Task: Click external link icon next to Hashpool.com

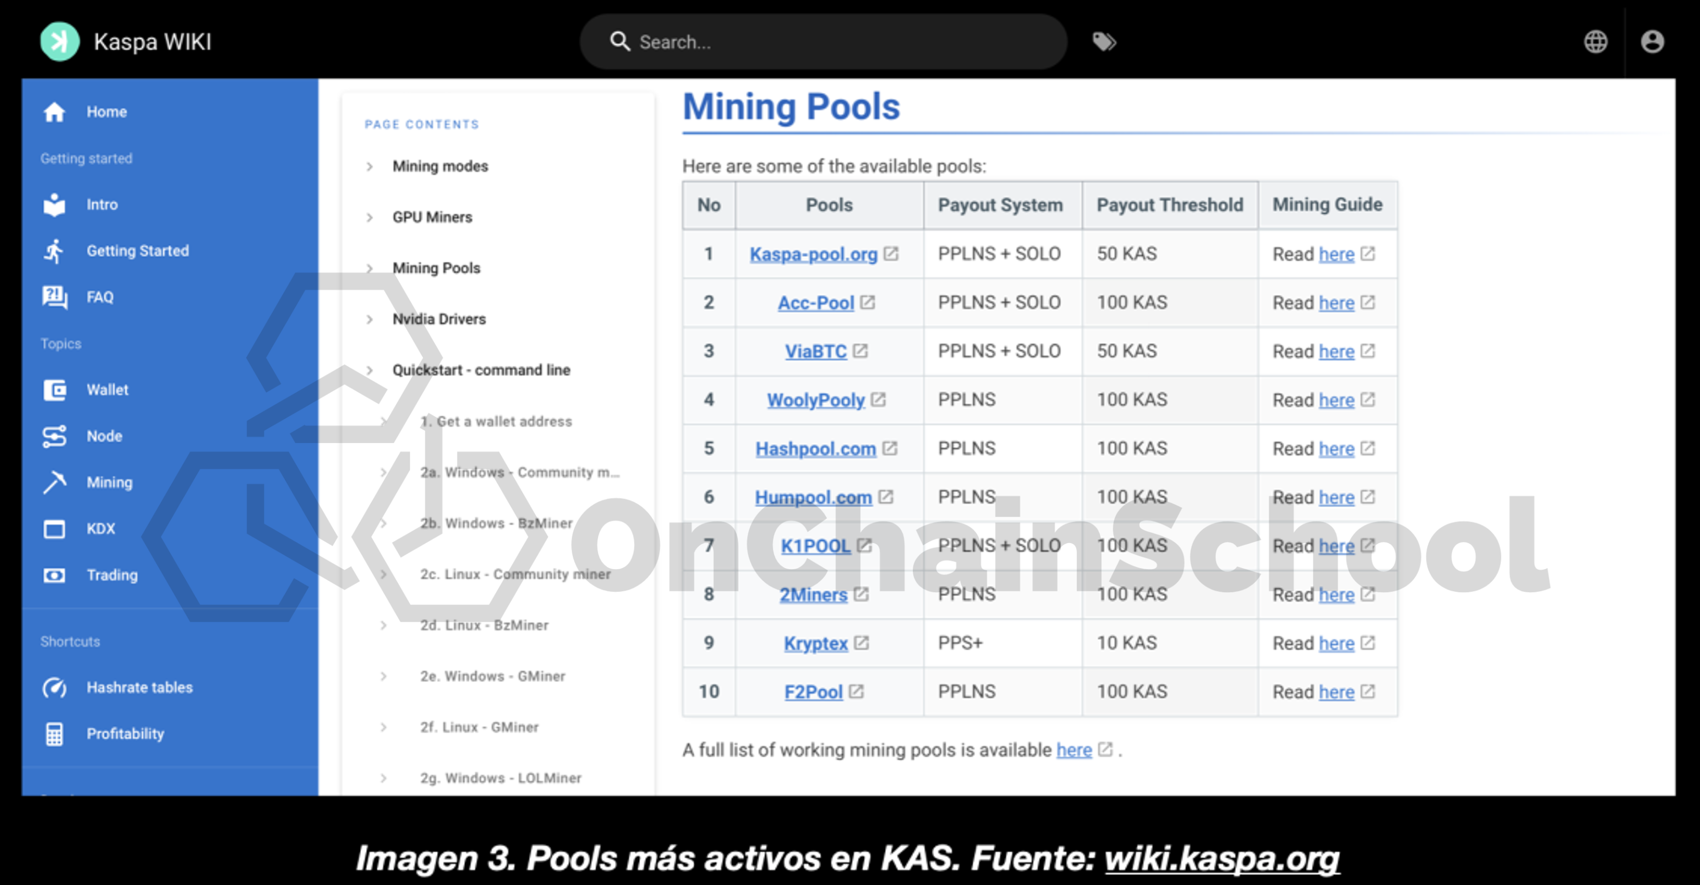Action: pos(889,448)
